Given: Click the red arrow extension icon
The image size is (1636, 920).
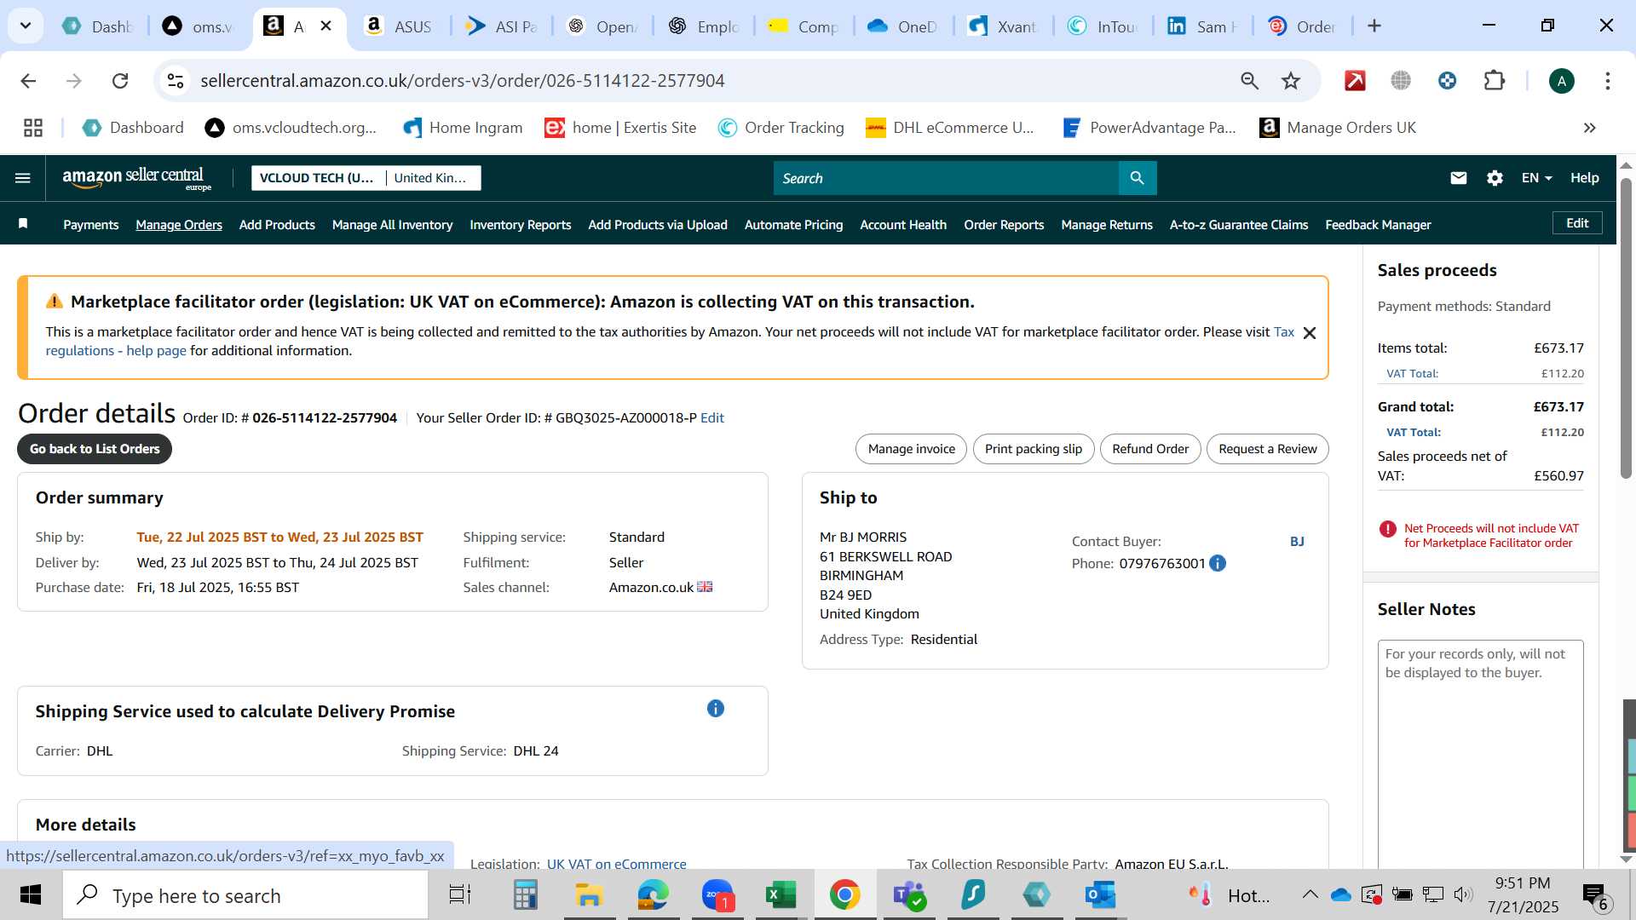Looking at the screenshot, I should [1355, 81].
